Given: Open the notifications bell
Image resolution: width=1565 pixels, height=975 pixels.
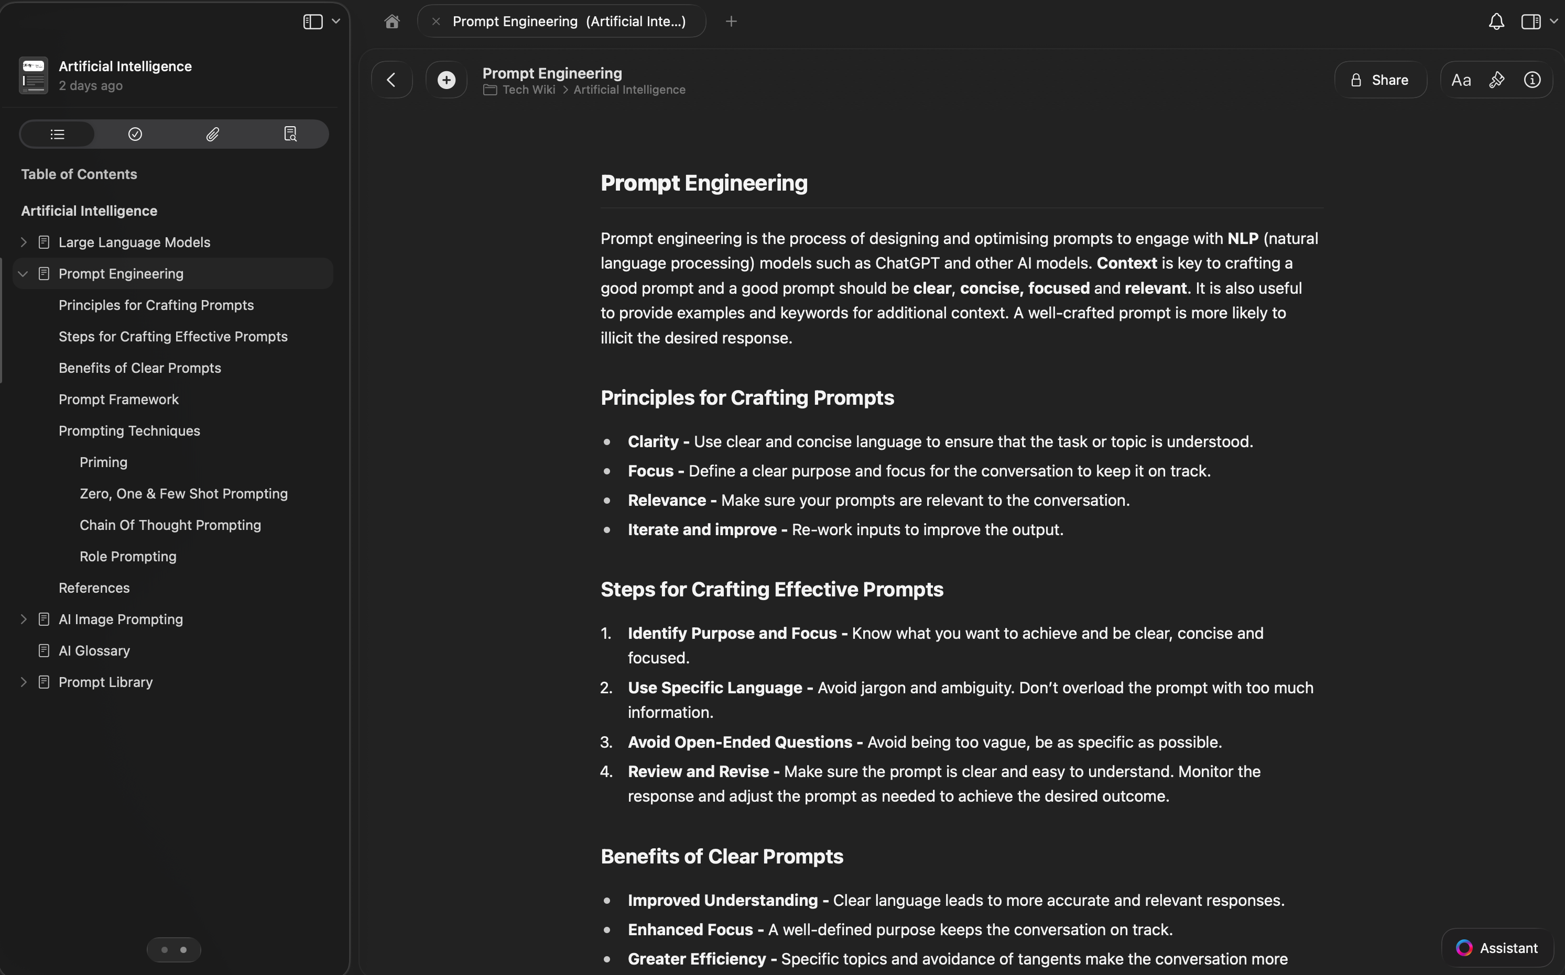Looking at the screenshot, I should (1496, 22).
